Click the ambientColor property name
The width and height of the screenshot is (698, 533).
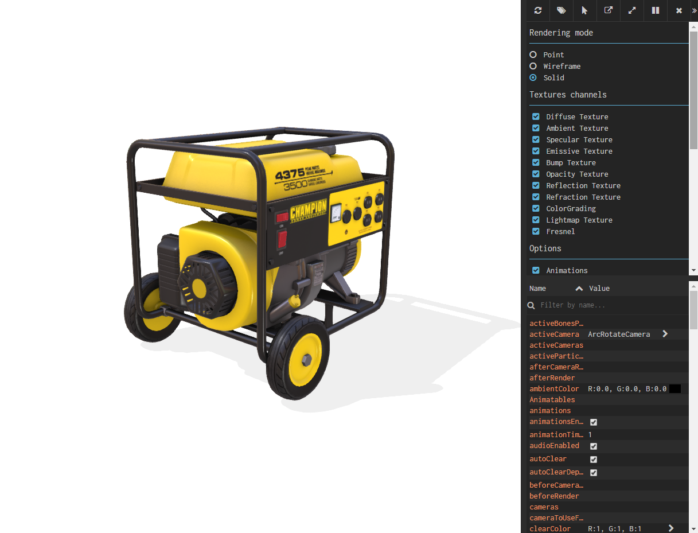[x=554, y=389]
